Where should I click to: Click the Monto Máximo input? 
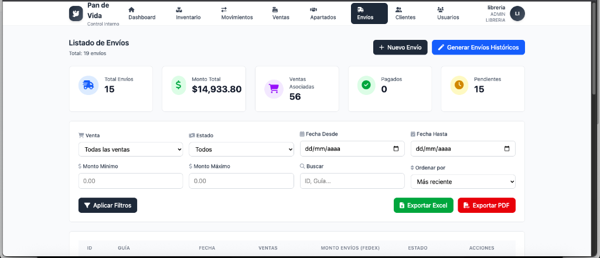click(241, 181)
